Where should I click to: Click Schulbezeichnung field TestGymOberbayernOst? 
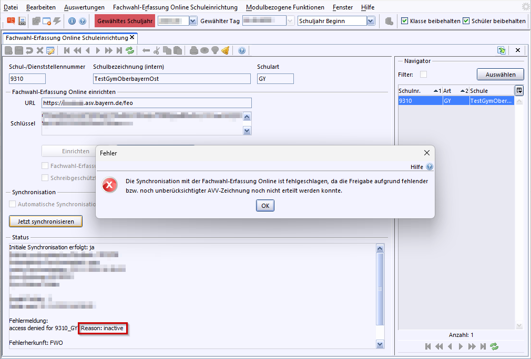point(172,79)
